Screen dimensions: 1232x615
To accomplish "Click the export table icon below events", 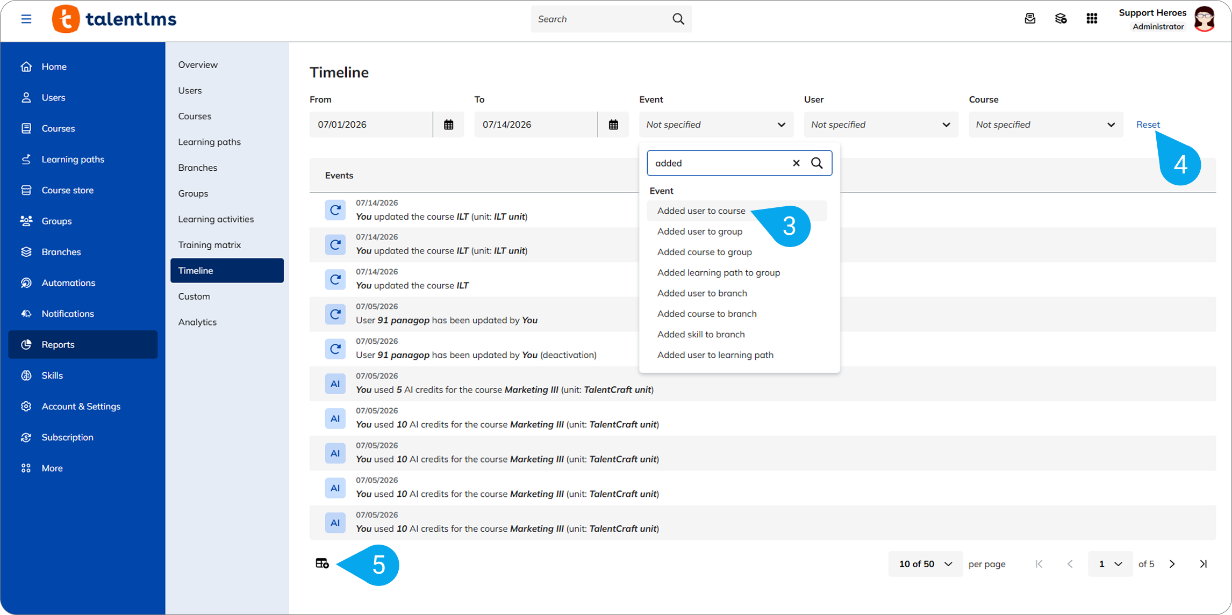I will (x=322, y=563).
